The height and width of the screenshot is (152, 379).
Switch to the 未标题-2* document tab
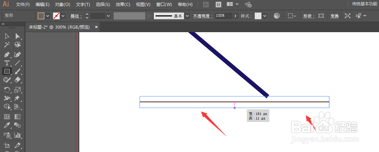coord(59,27)
